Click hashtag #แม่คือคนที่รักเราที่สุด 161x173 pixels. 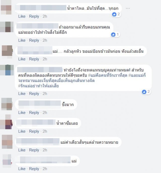point(108,75)
